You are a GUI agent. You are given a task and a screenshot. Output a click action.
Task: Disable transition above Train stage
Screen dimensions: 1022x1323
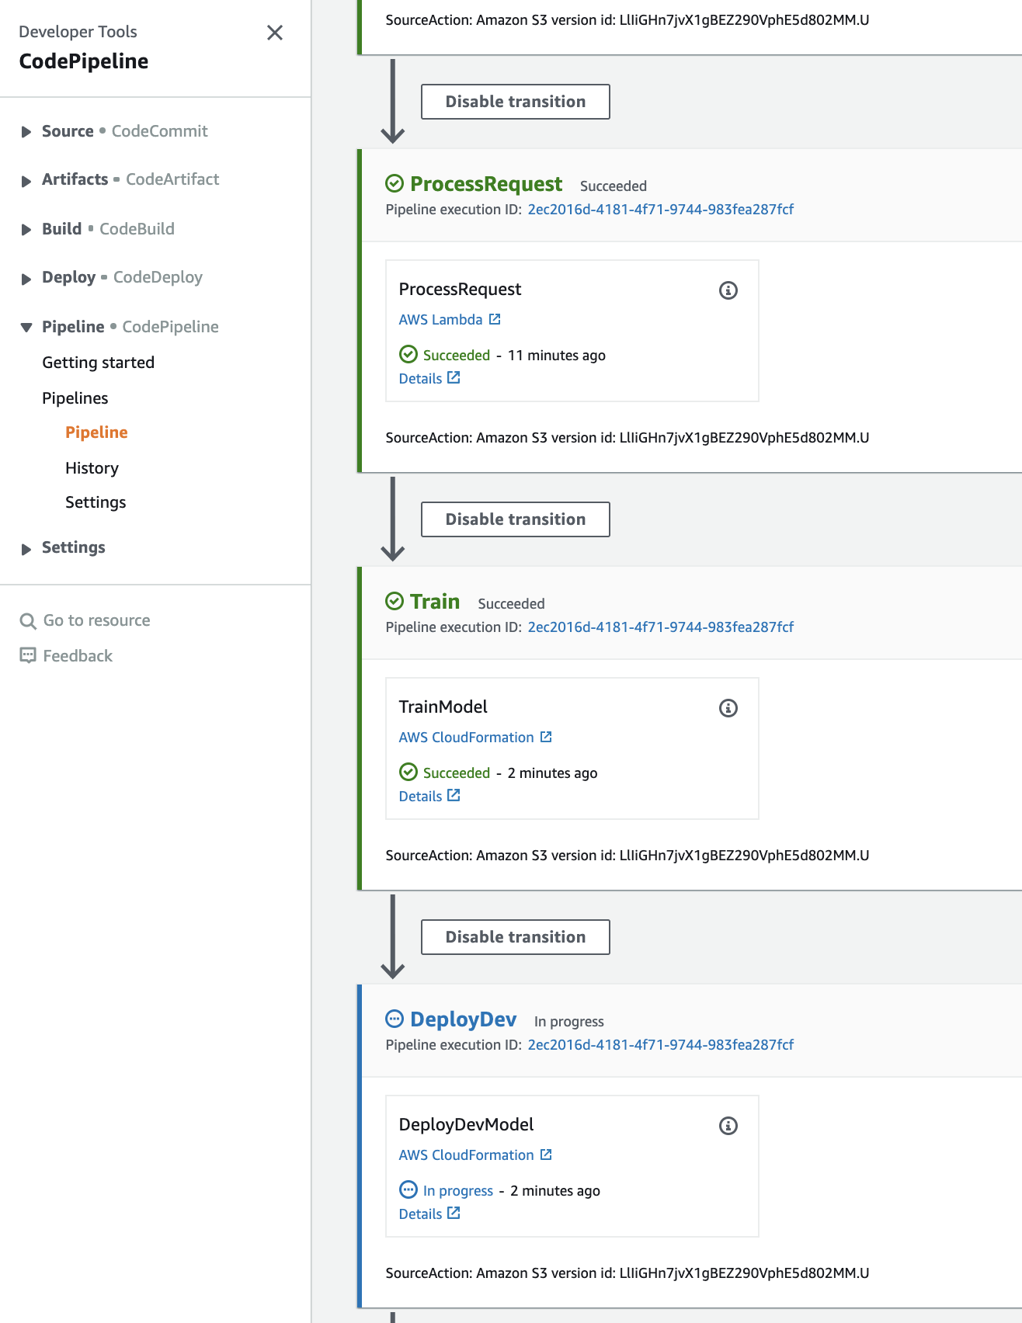pyautogui.click(x=516, y=519)
